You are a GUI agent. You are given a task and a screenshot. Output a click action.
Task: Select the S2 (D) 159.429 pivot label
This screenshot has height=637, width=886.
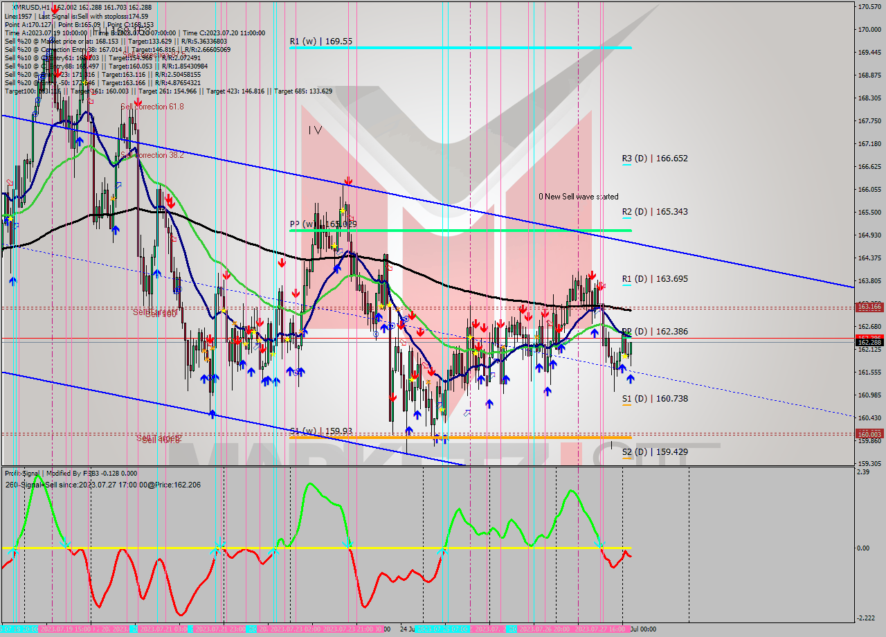[x=654, y=452]
